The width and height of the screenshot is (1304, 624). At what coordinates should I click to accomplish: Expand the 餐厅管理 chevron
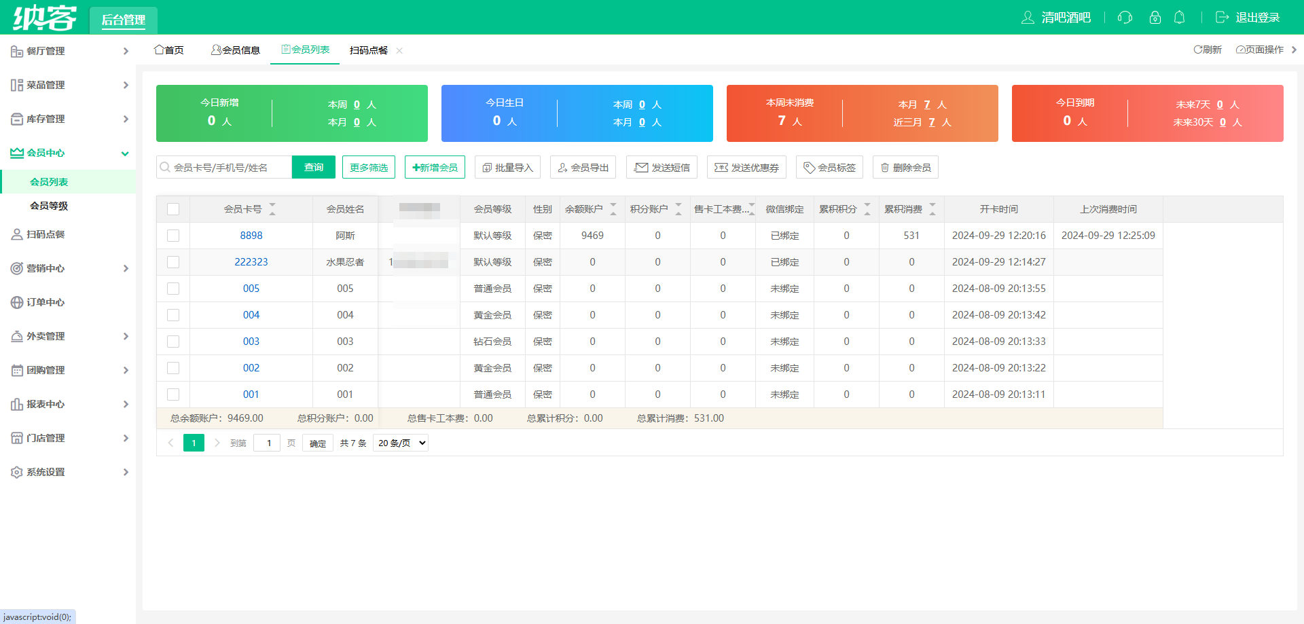click(x=126, y=51)
